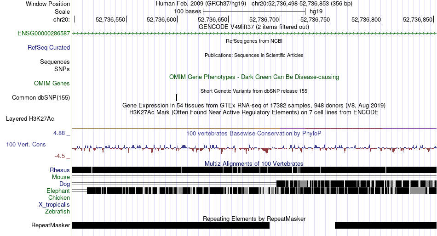Select the X_tropicalis alignment label
Viewport: 437px width, 236px height.
click(x=54, y=205)
